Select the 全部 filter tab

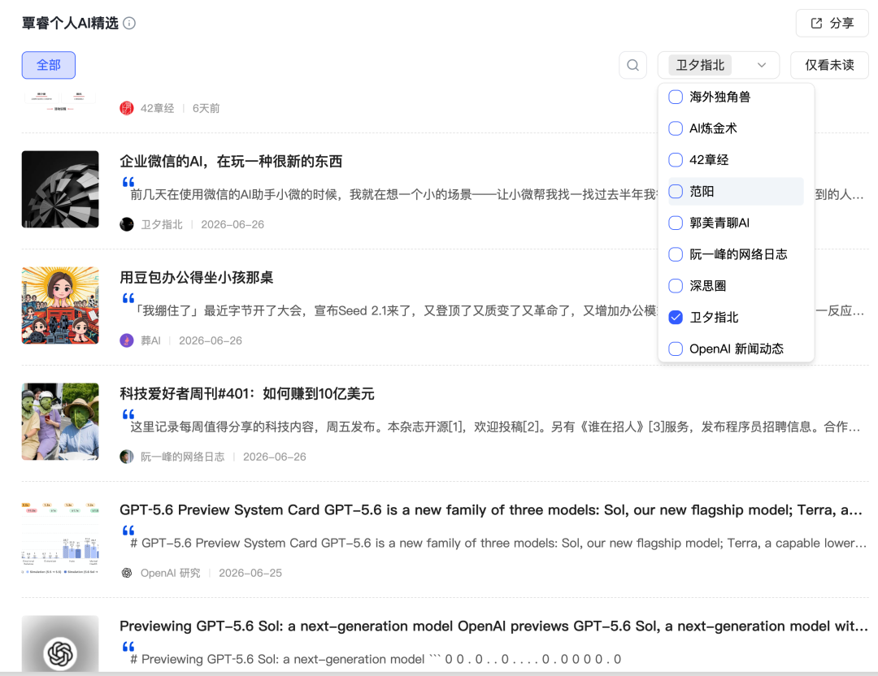[x=49, y=66]
